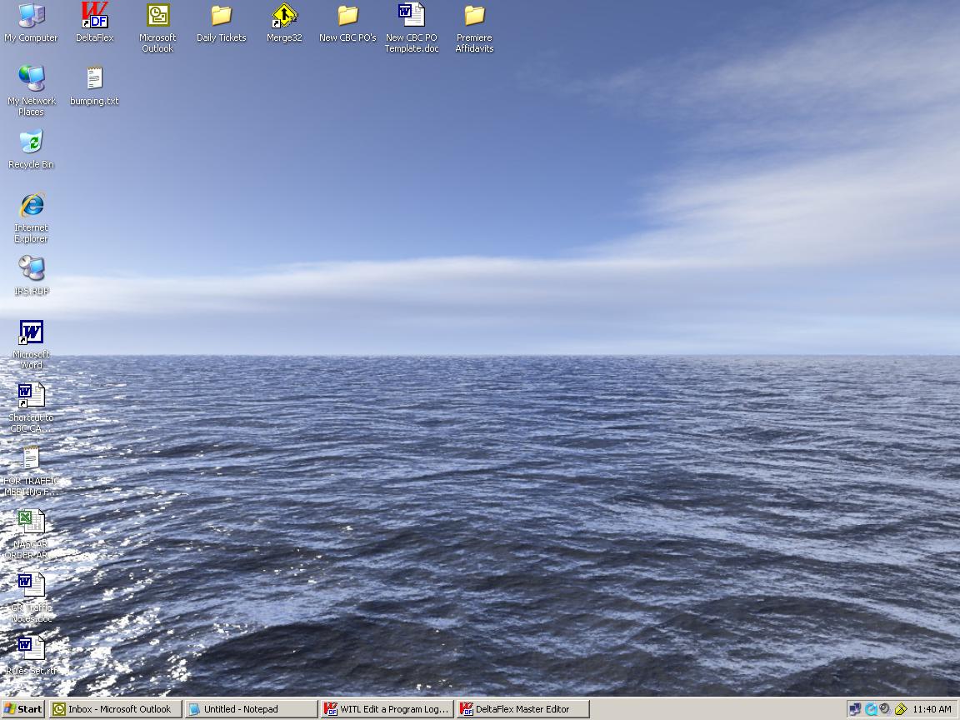Screen dimensions: 960x720
Task: Switch to Inbox - Microsoft Outlook taskbar button
Action: pos(116,709)
